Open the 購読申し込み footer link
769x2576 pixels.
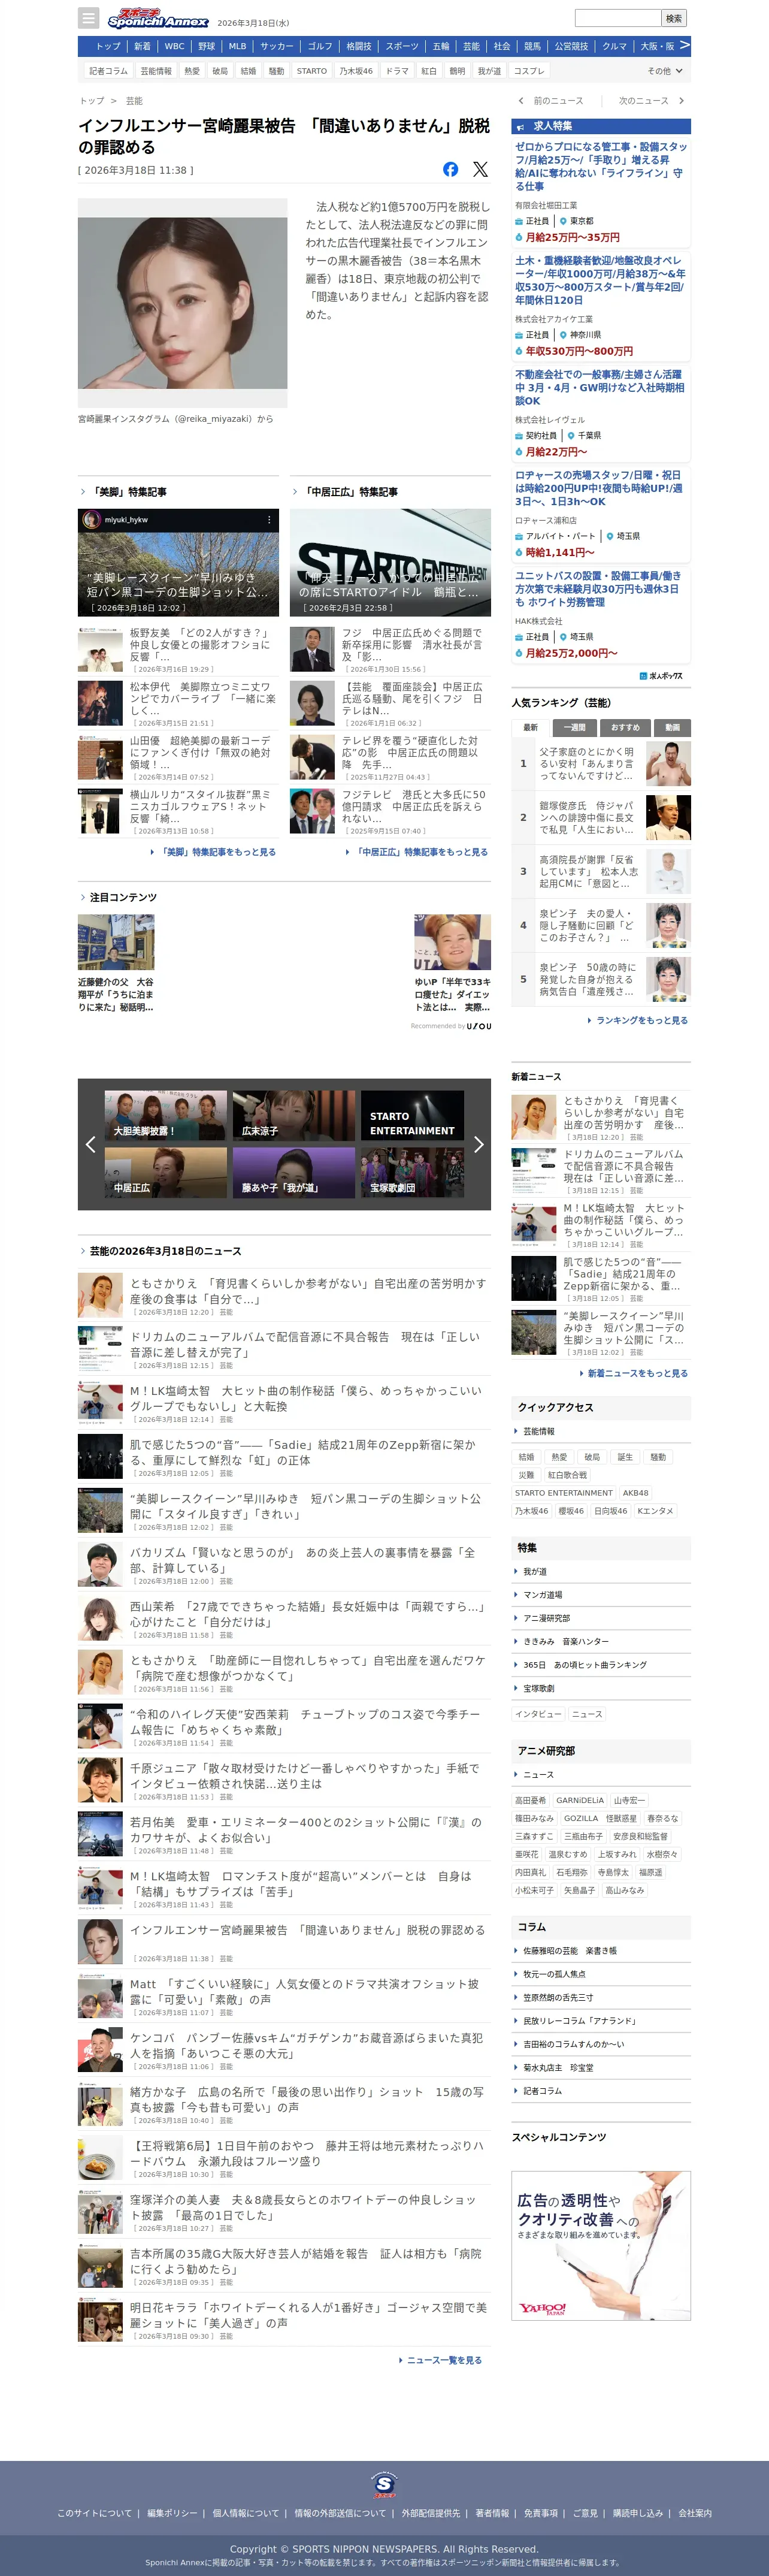638,2514
